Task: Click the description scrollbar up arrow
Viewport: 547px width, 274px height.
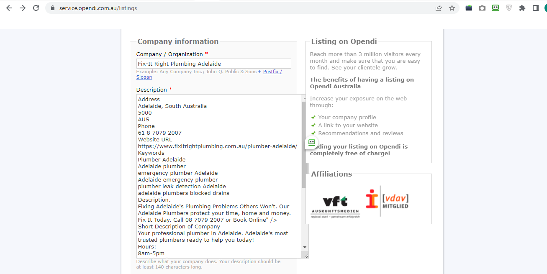Action: coord(305,97)
